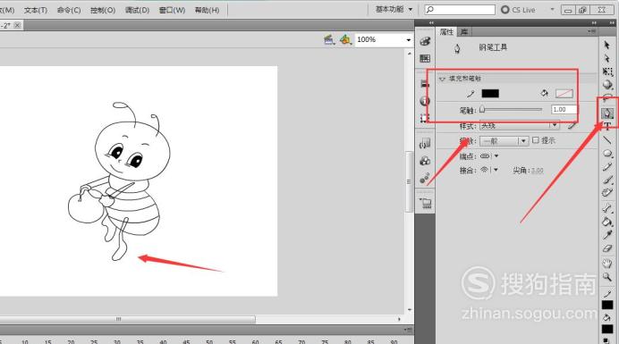Open the Color panel palette icon
The image size is (619, 344).
pyautogui.click(x=425, y=41)
